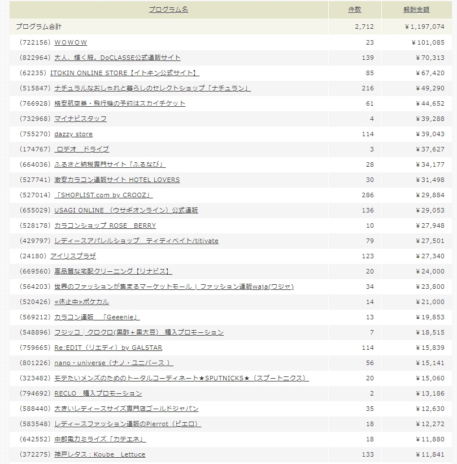Sort by プログラム名 column header
The height and width of the screenshot is (464, 457).
tap(168, 10)
